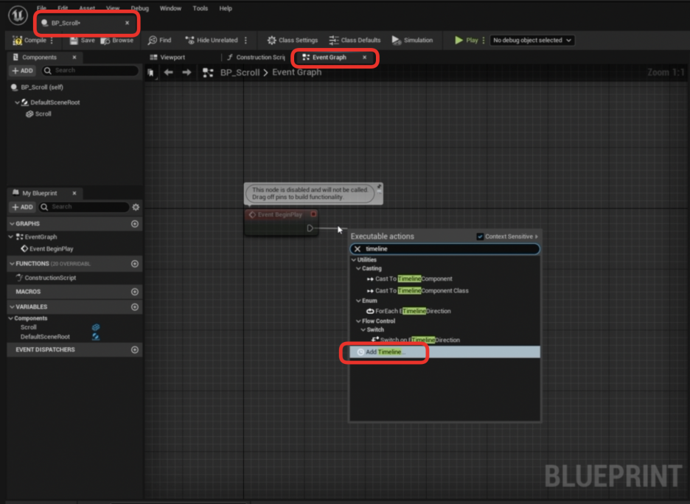Image resolution: width=690 pixels, height=504 pixels.
Task: Open Hide Unrelated options menu
Action: click(x=245, y=40)
